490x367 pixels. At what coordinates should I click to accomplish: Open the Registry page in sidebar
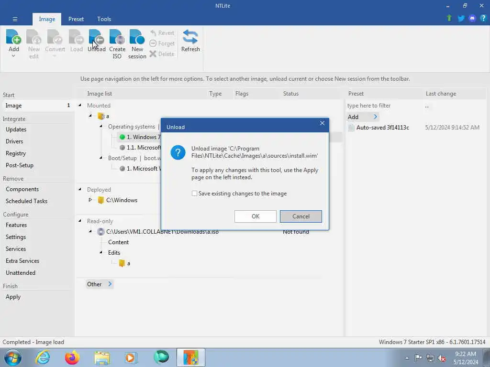[16, 153]
